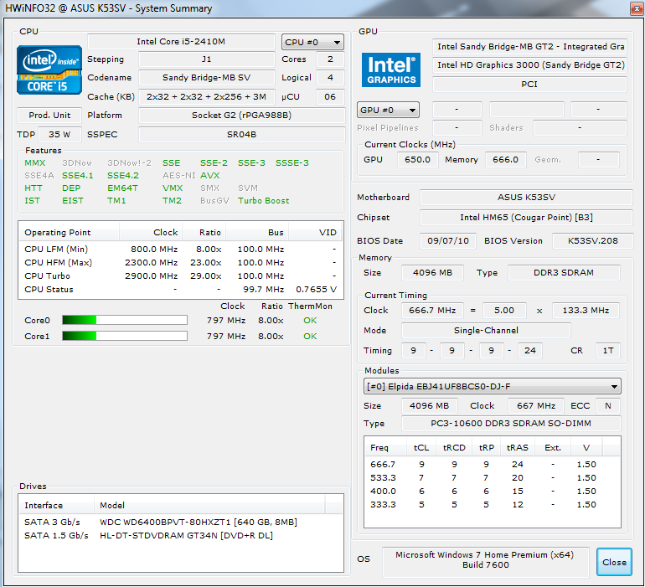This screenshot has height=587, width=645.
Task: Click the Chipset field Intel HM65 (Cougar Point)
Action: [526, 217]
